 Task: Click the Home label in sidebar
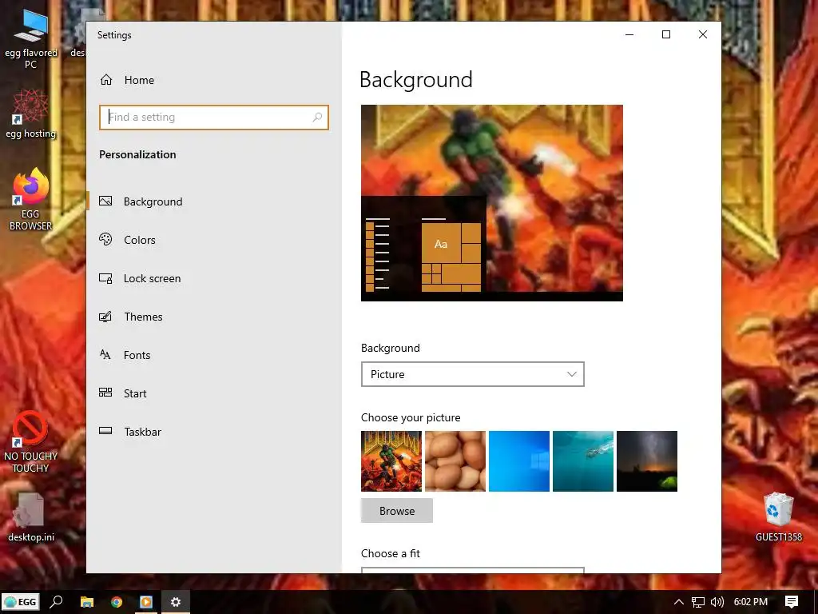coord(139,80)
